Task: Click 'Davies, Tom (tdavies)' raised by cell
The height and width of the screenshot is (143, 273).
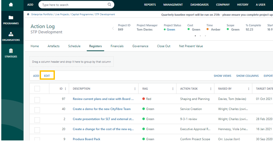Action: click(x=232, y=99)
